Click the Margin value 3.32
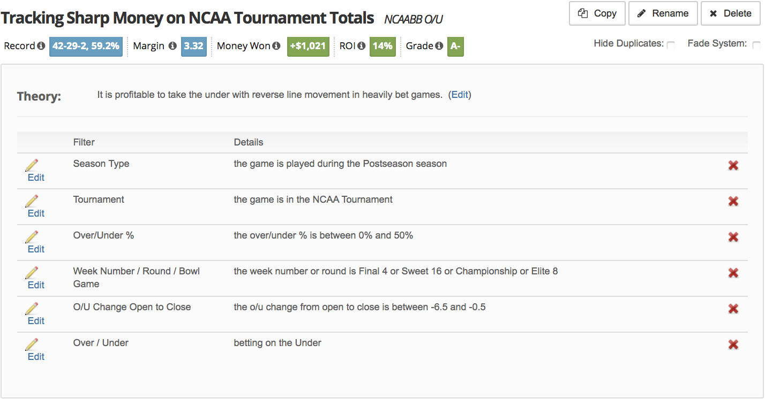Viewport: 765px width, 399px height. click(193, 46)
